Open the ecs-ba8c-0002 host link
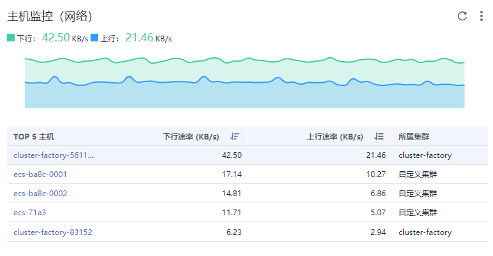Image resolution: width=493 pixels, height=256 pixels. [40, 193]
